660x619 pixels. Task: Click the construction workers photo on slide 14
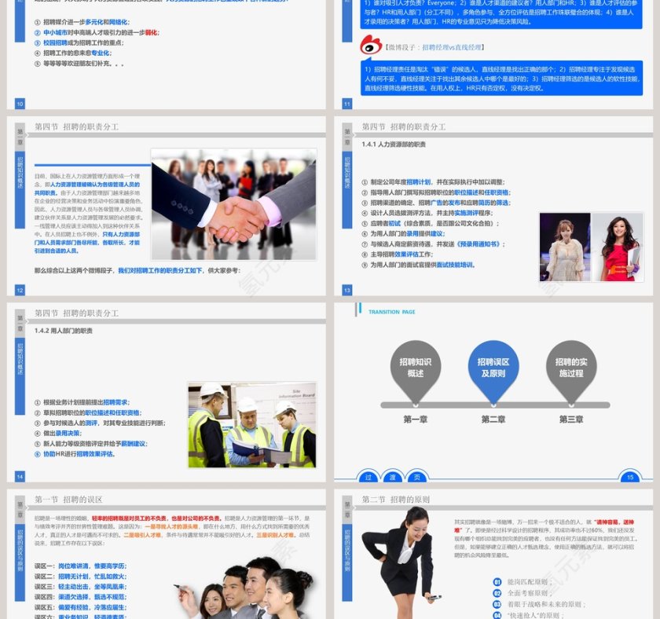click(251, 425)
